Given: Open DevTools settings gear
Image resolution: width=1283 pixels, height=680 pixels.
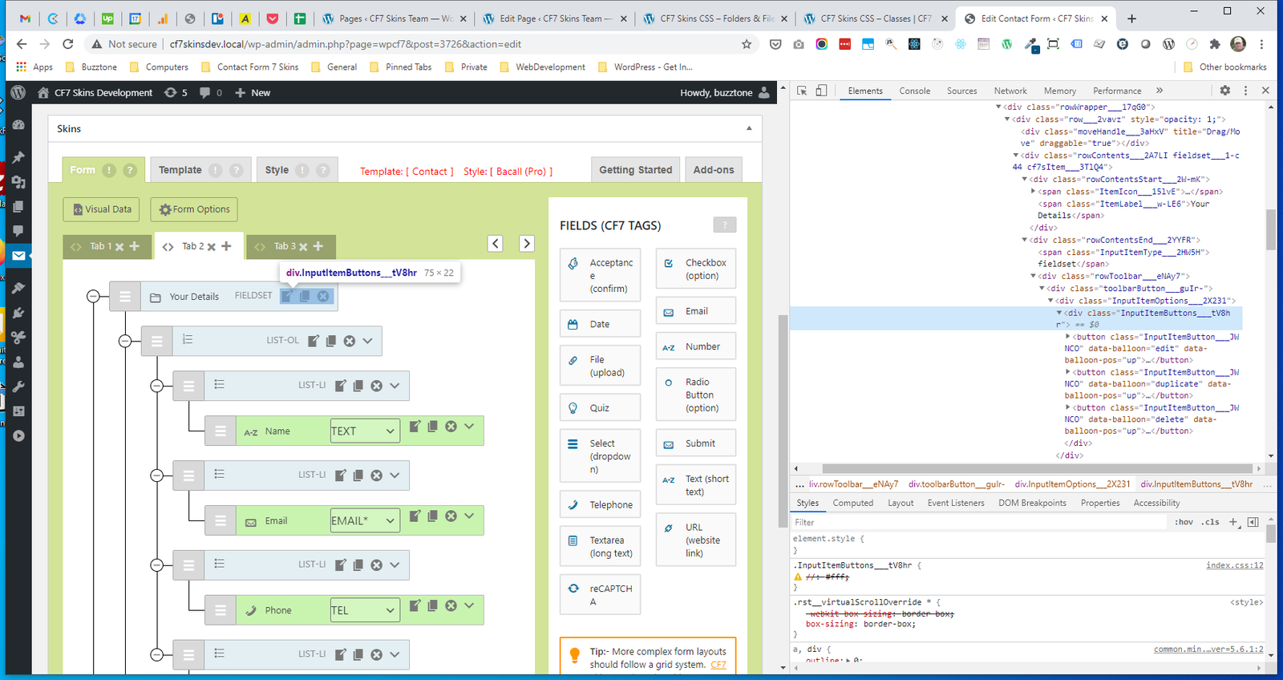Looking at the screenshot, I should tap(1224, 91).
